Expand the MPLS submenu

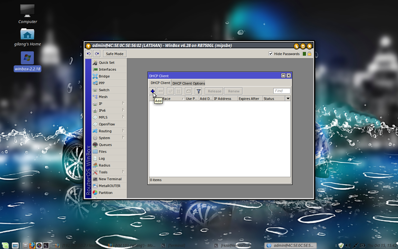coord(109,117)
